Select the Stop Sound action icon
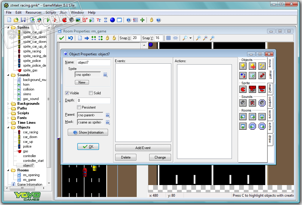The height and width of the screenshot is (205, 302). pos(252,103)
